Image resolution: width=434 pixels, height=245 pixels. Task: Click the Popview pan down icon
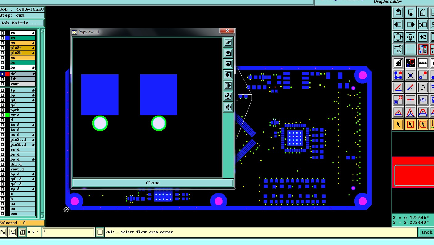tap(228, 64)
